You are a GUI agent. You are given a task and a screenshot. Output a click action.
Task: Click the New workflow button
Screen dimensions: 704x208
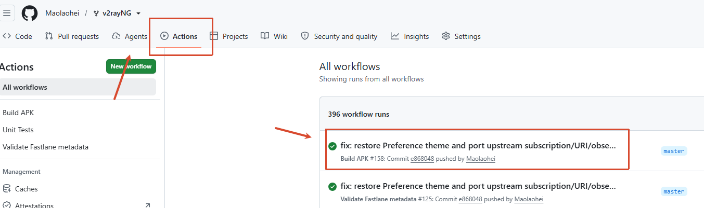pos(131,66)
